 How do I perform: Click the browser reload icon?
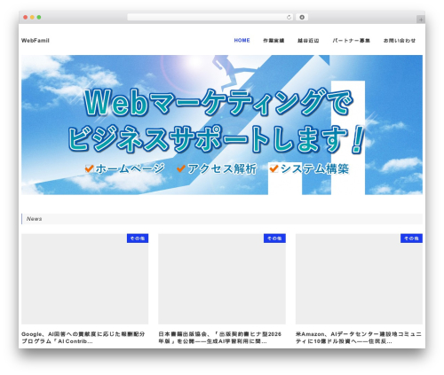pyautogui.click(x=289, y=18)
